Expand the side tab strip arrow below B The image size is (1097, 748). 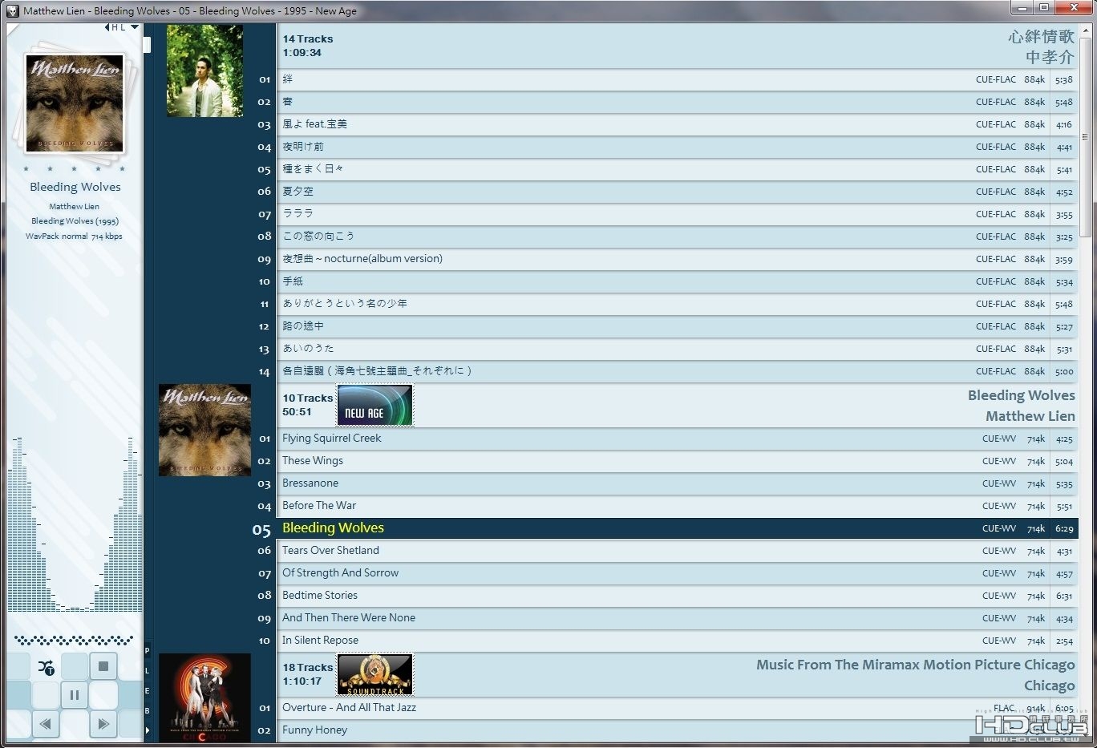tap(148, 730)
